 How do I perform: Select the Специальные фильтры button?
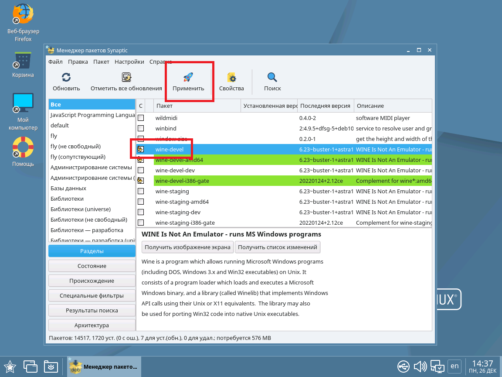coord(92,295)
